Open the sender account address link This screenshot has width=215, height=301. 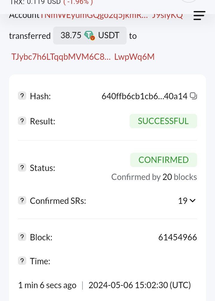pyautogui.click(x=111, y=16)
